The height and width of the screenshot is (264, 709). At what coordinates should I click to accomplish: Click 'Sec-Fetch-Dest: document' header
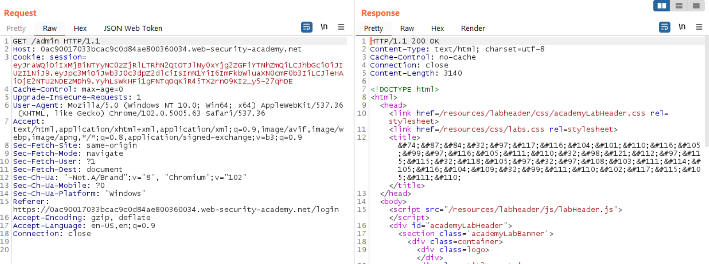[x=67, y=170]
